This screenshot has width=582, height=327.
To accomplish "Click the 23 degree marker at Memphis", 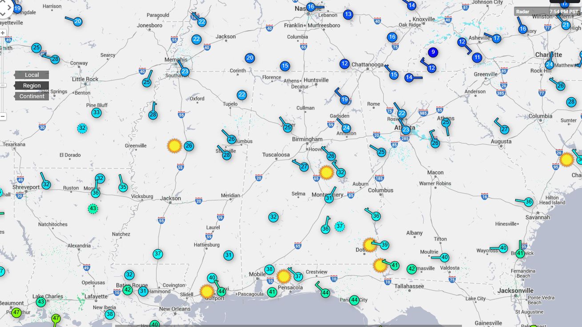I will tap(185, 72).
